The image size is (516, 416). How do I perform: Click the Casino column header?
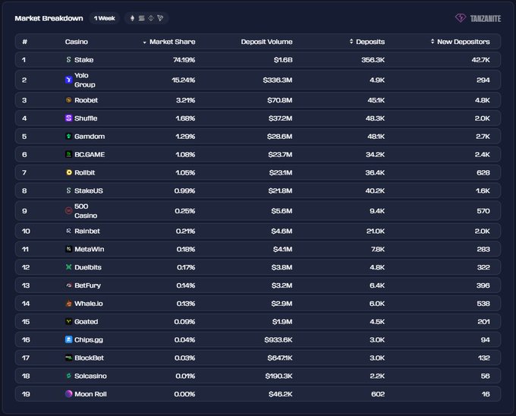[77, 42]
